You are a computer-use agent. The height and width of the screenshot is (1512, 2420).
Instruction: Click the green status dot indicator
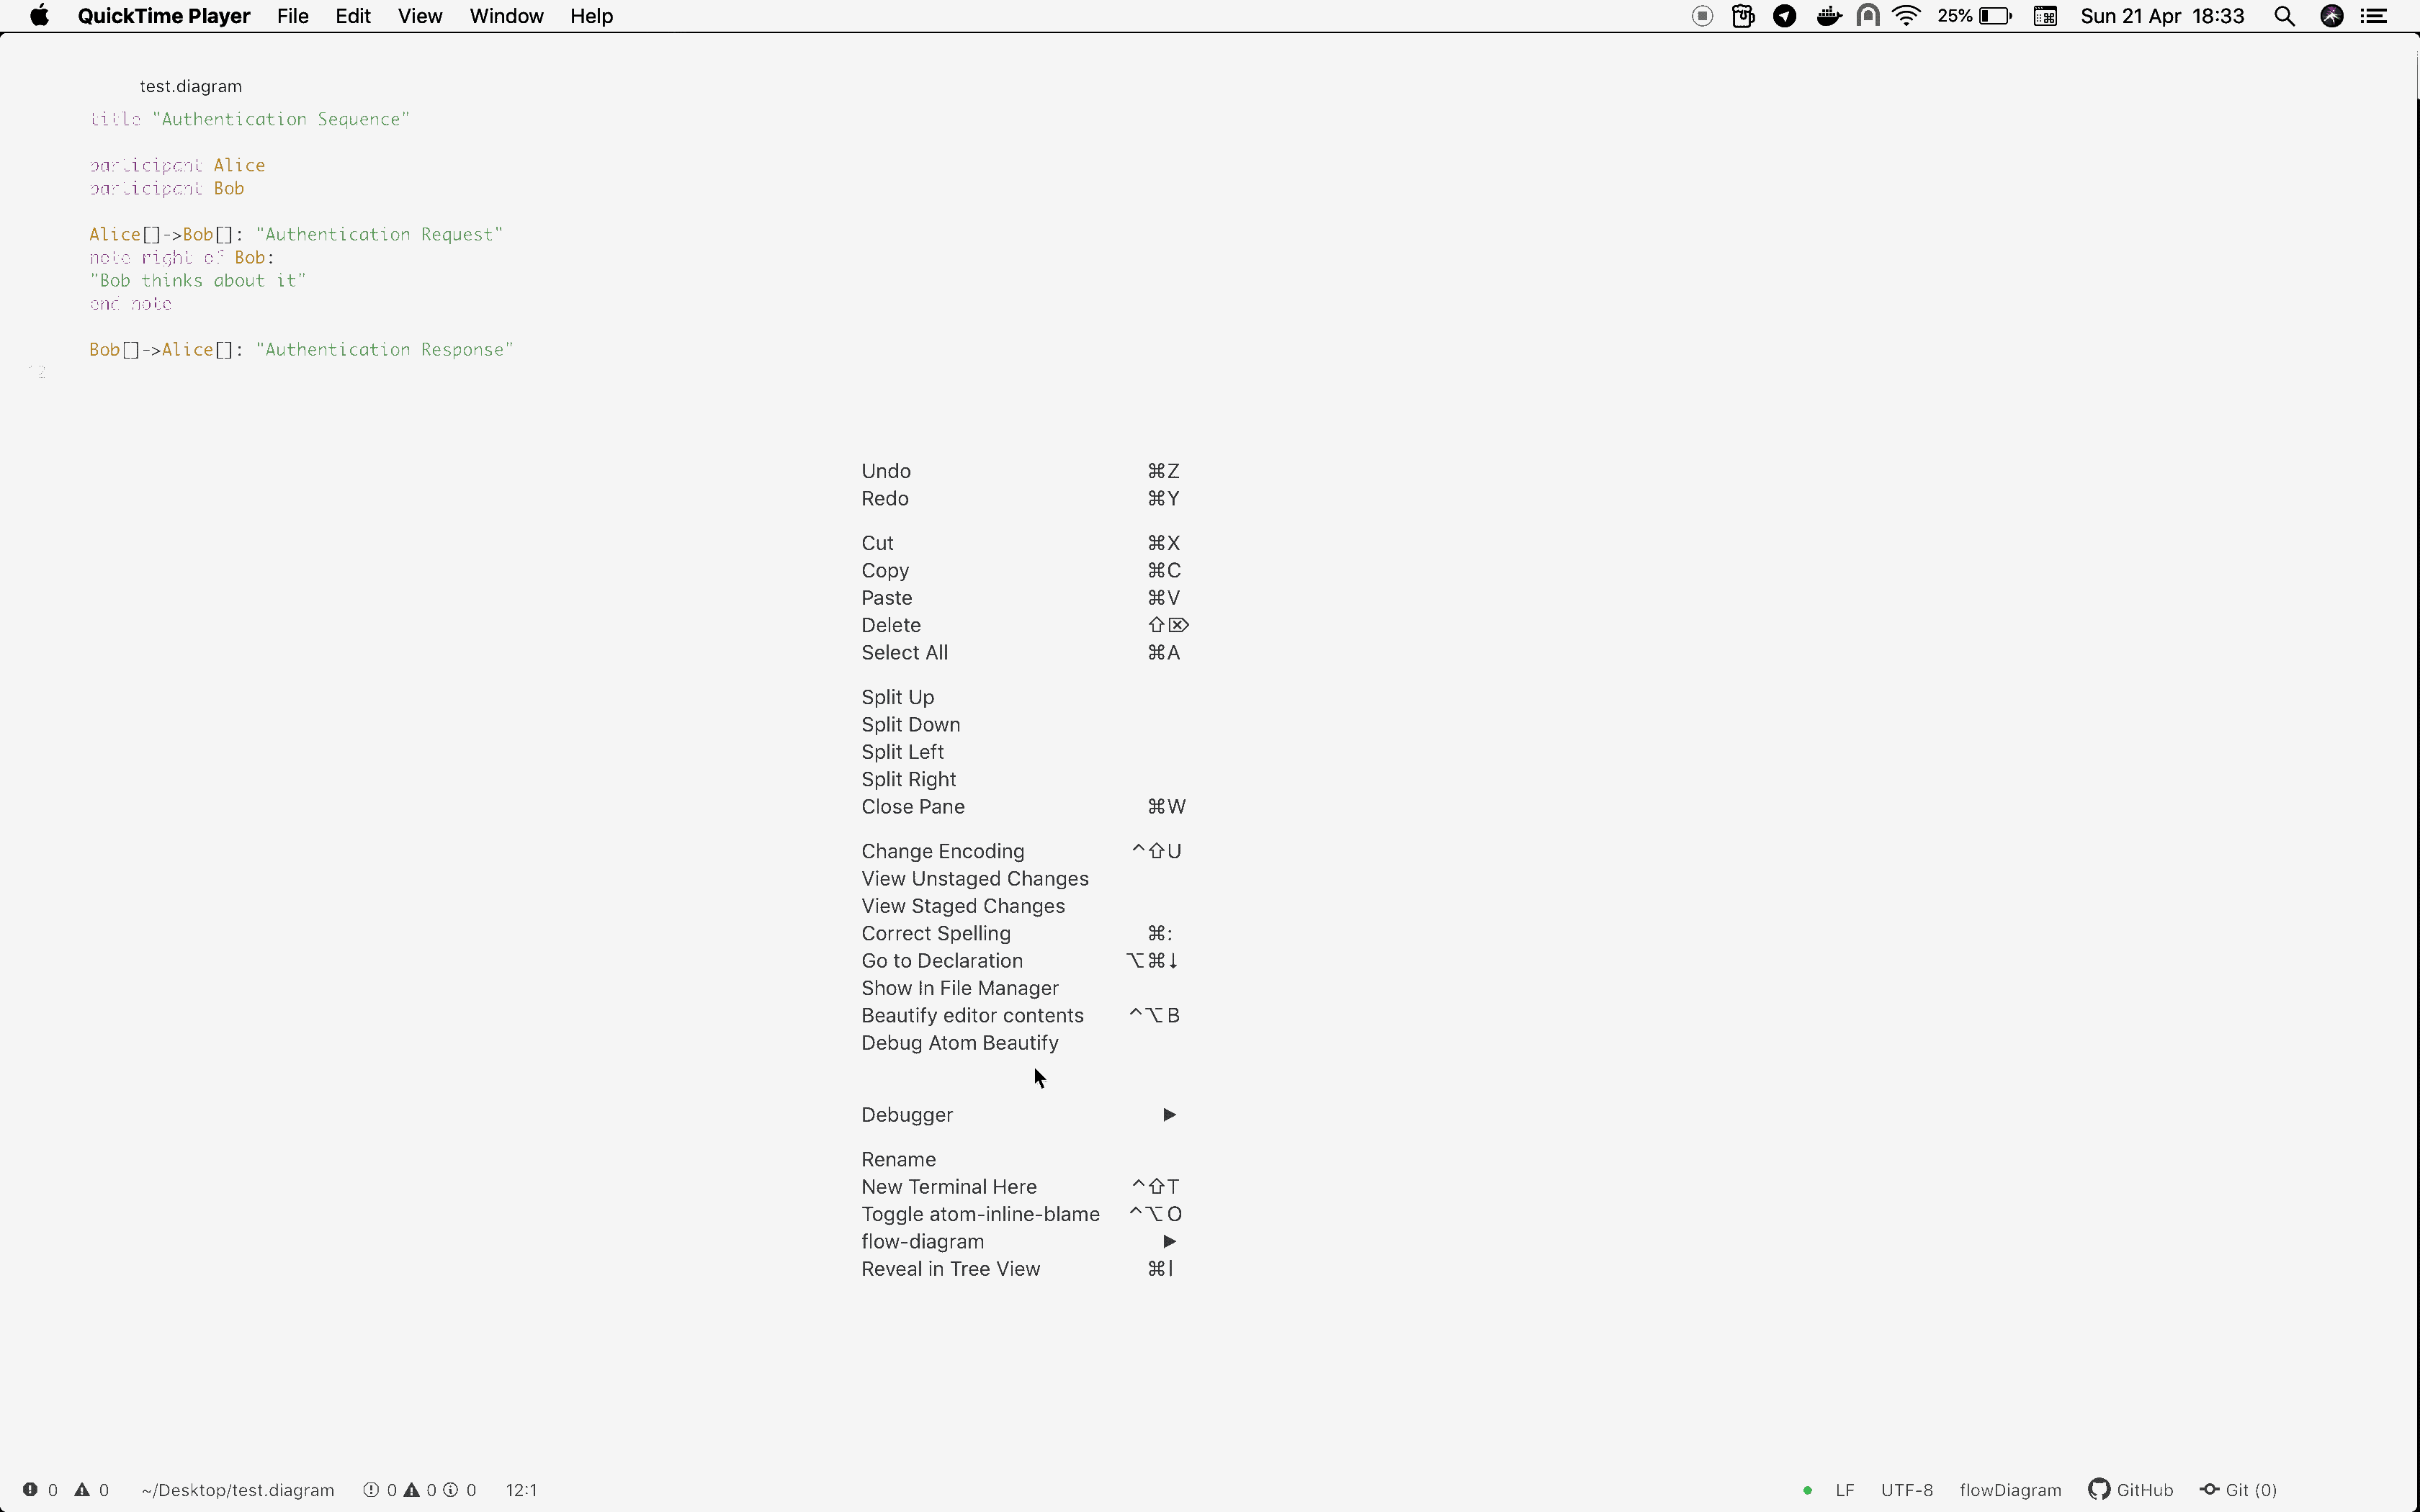point(1807,1490)
